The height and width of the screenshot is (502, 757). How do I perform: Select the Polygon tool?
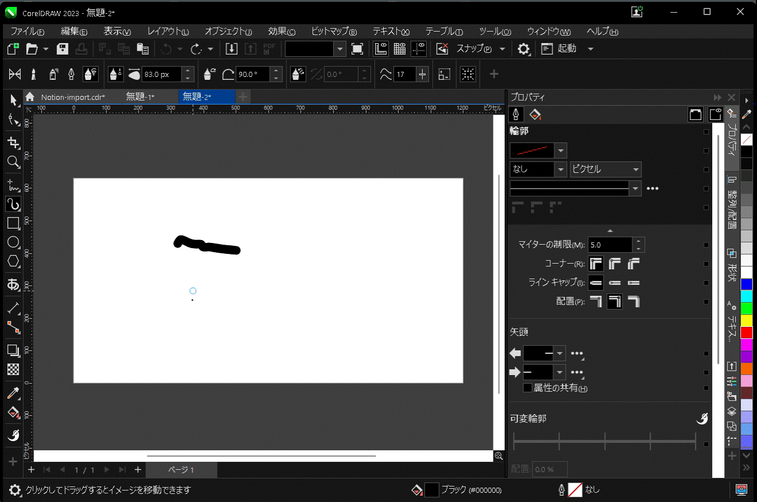click(13, 261)
